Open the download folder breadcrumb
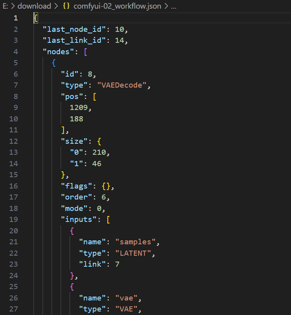The height and width of the screenshot is (315, 291). tap(34, 6)
